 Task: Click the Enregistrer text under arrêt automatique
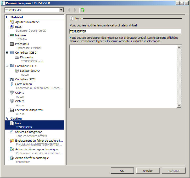click(23, 162)
